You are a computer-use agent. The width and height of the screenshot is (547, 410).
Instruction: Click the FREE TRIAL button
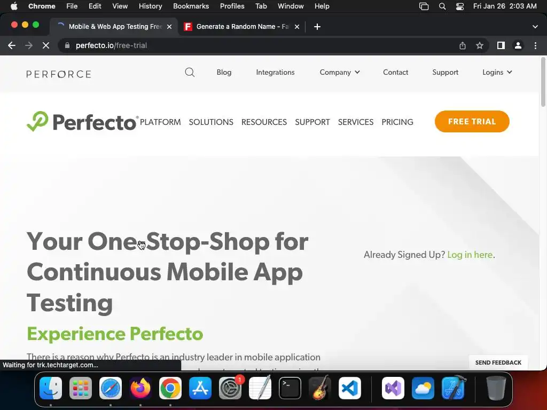pyautogui.click(x=472, y=122)
